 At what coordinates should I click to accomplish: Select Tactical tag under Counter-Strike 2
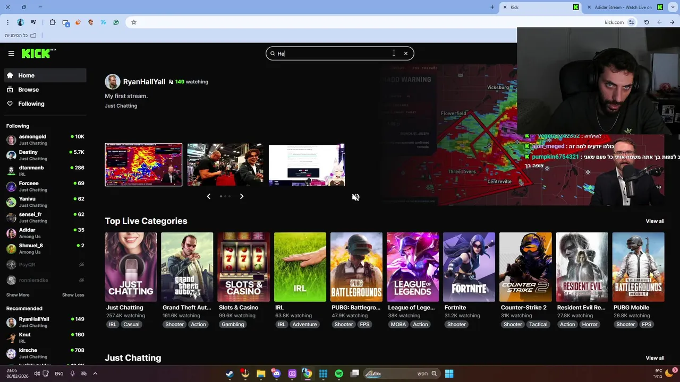pyautogui.click(x=538, y=324)
